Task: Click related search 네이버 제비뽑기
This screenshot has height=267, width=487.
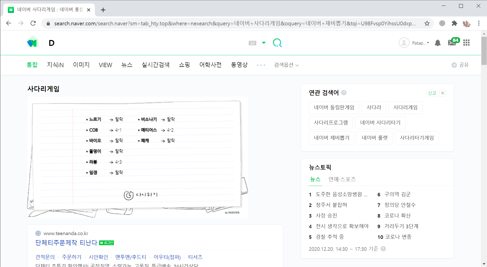Action: click(x=332, y=138)
